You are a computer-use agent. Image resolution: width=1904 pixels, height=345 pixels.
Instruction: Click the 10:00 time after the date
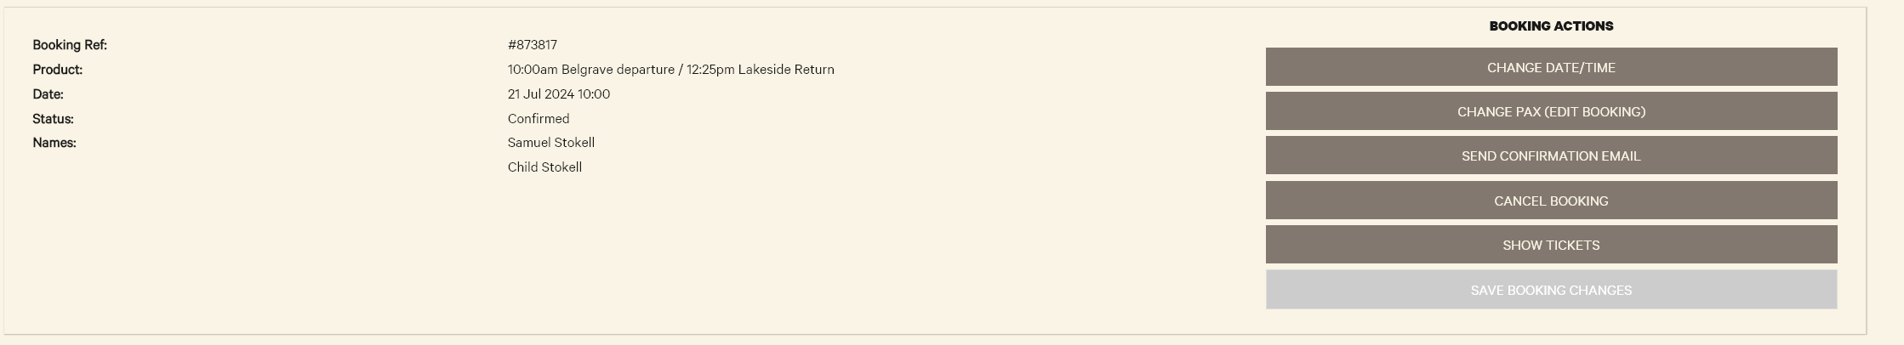tap(595, 94)
